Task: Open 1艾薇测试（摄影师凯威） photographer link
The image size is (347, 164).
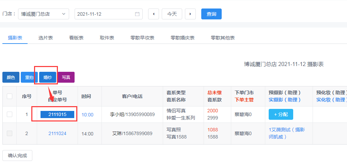Action: click(287, 133)
